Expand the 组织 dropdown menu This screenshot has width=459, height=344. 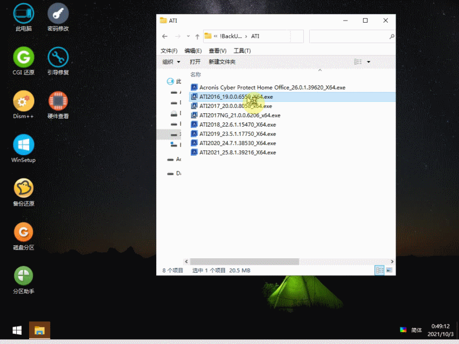(x=171, y=62)
